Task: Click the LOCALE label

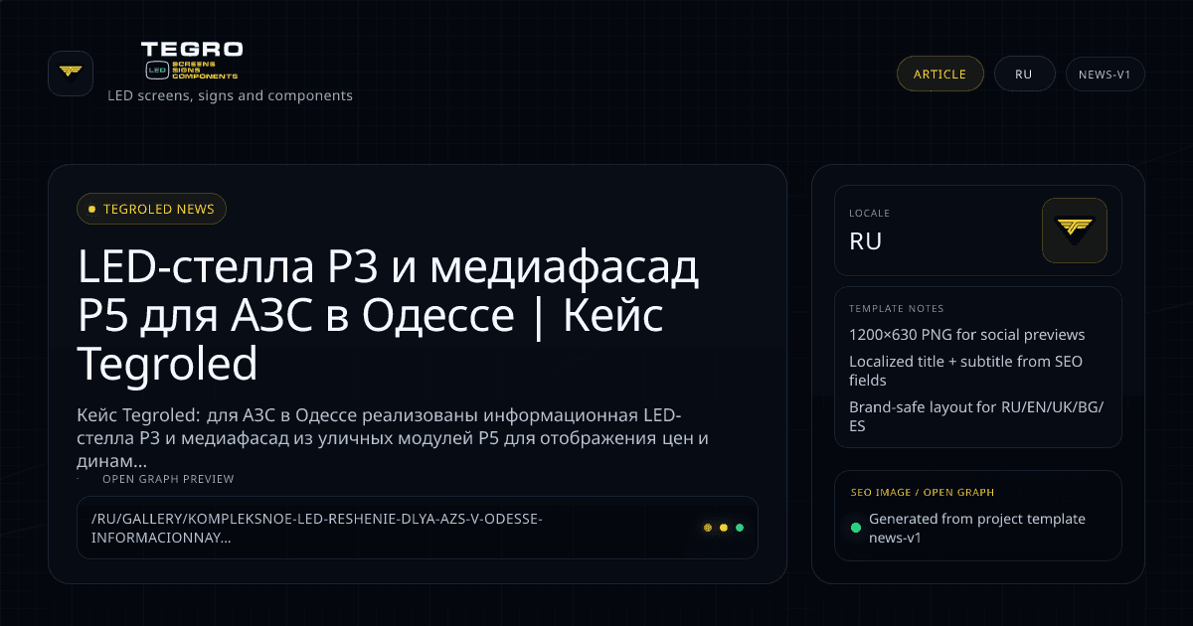Action: click(x=869, y=213)
